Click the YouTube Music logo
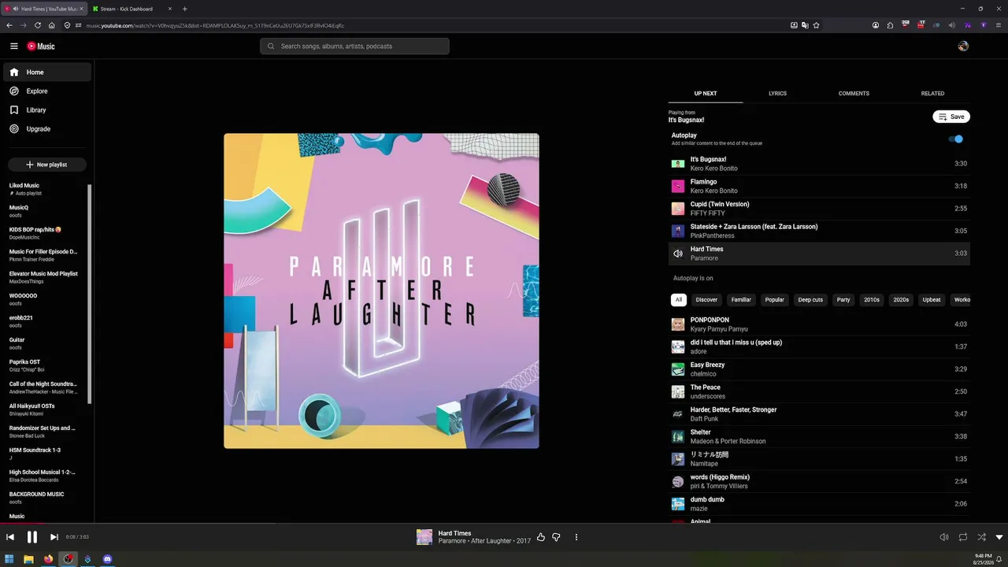Screen dimensions: 1008x567 pos(41,46)
